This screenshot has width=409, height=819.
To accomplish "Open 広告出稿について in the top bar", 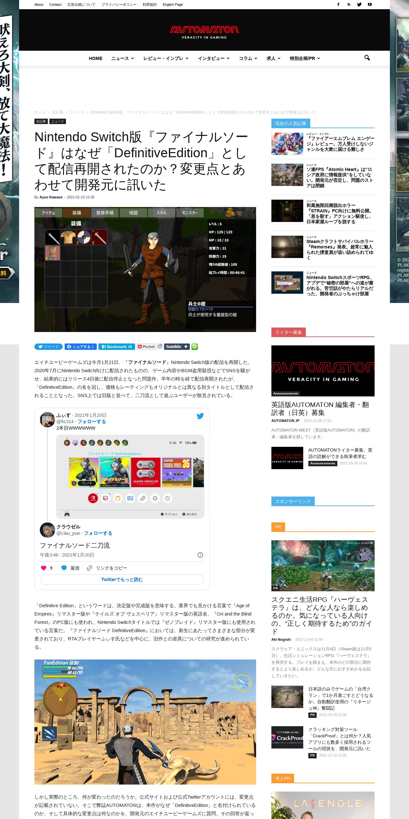I will point(81,4).
